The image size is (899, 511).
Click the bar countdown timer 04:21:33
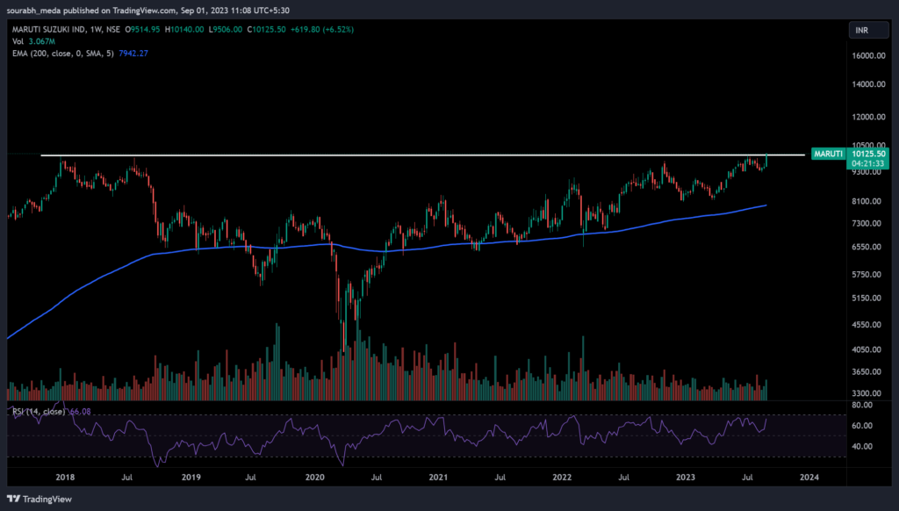868,163
